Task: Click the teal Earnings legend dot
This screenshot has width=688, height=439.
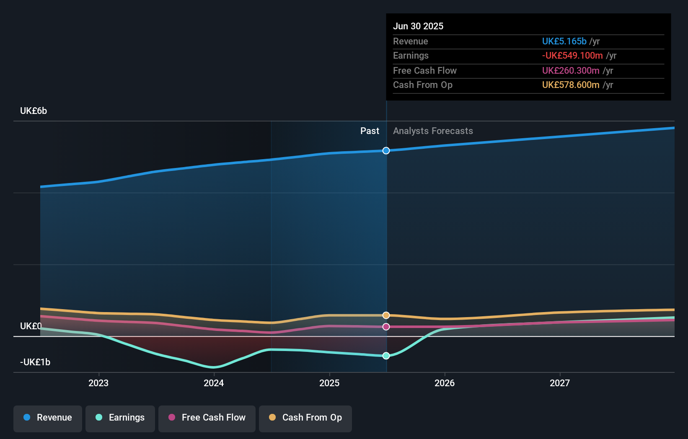Action: 98,418
